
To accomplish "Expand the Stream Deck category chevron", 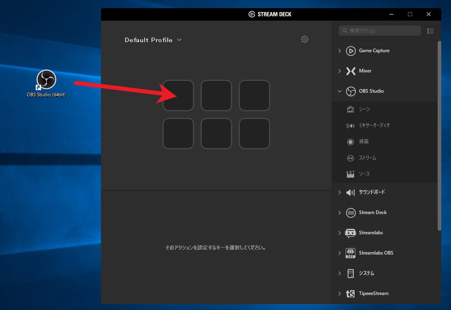I will (x=340, y=213).
